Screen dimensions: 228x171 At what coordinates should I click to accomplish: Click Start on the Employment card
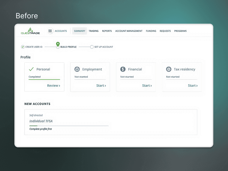101,85
